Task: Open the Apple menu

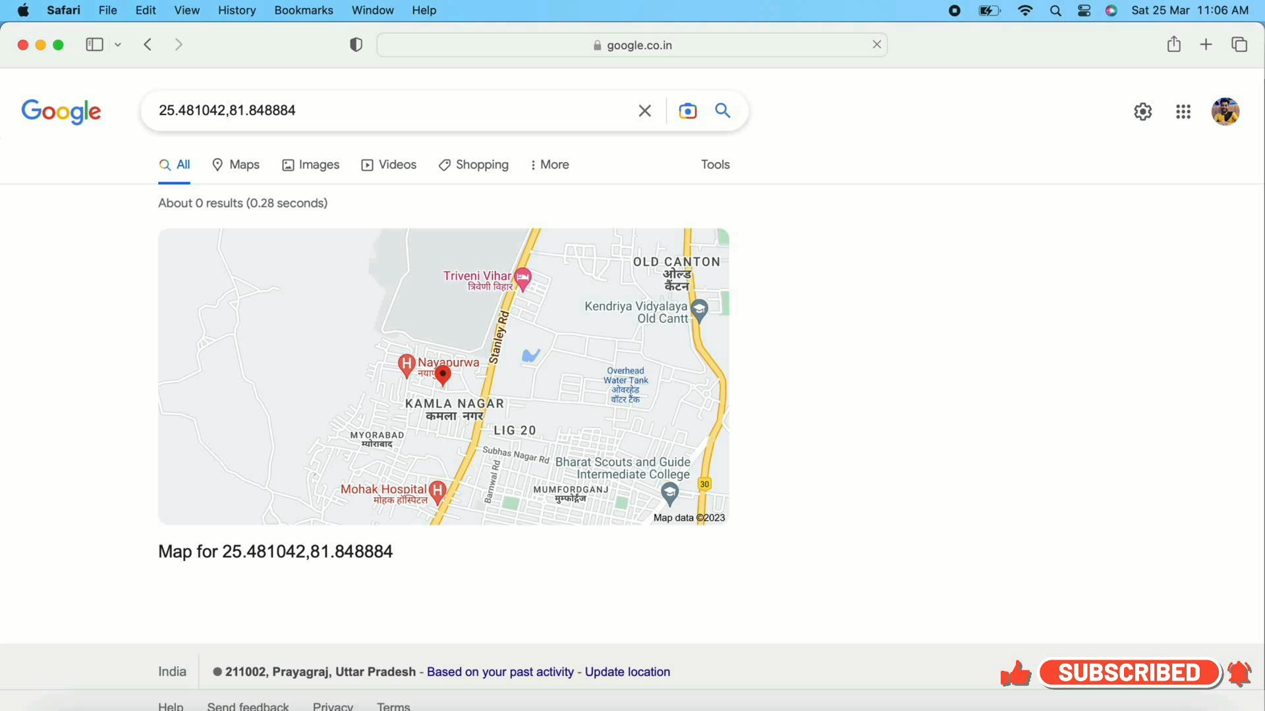Action: click(x=23, y=10)
